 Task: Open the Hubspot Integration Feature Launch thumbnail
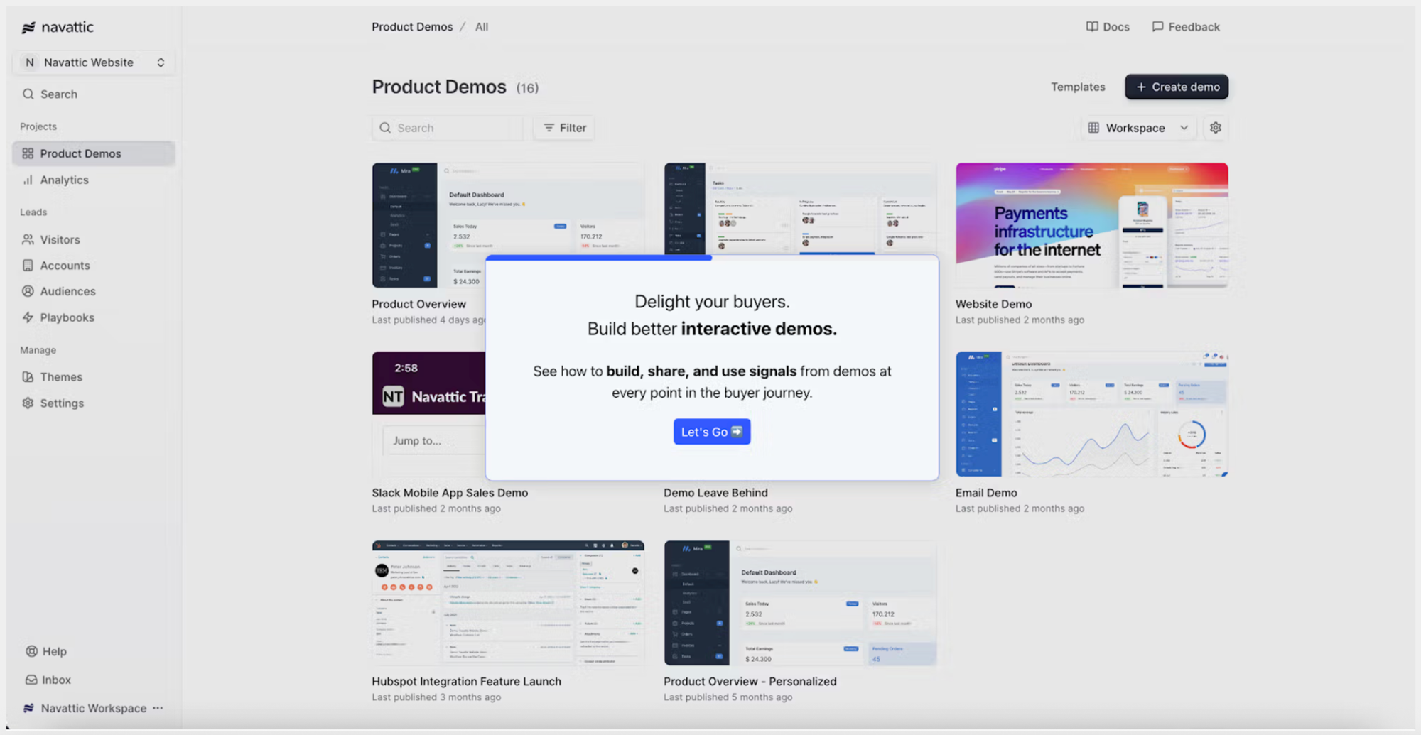pyautogui.click(x=508, y=603)
